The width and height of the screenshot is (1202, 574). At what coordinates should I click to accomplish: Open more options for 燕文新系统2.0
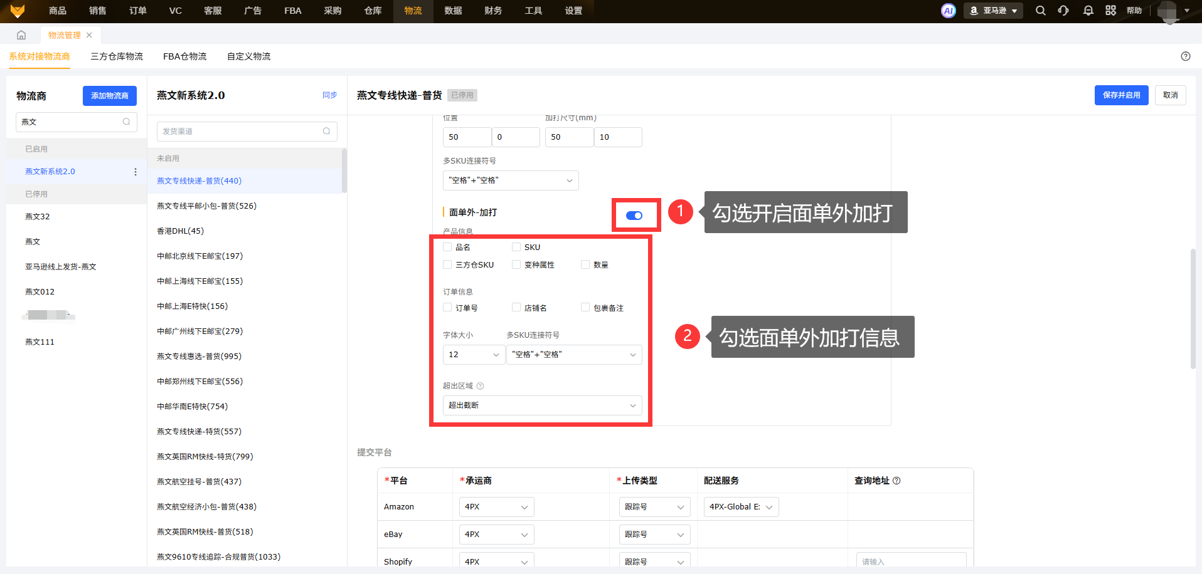(136, 172)
